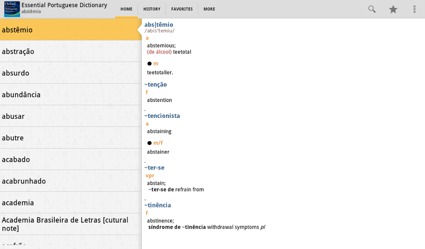Open Academia Brasileira de Letras note
This screenshot has width=425, height=249.
click(x=70, y=224)
